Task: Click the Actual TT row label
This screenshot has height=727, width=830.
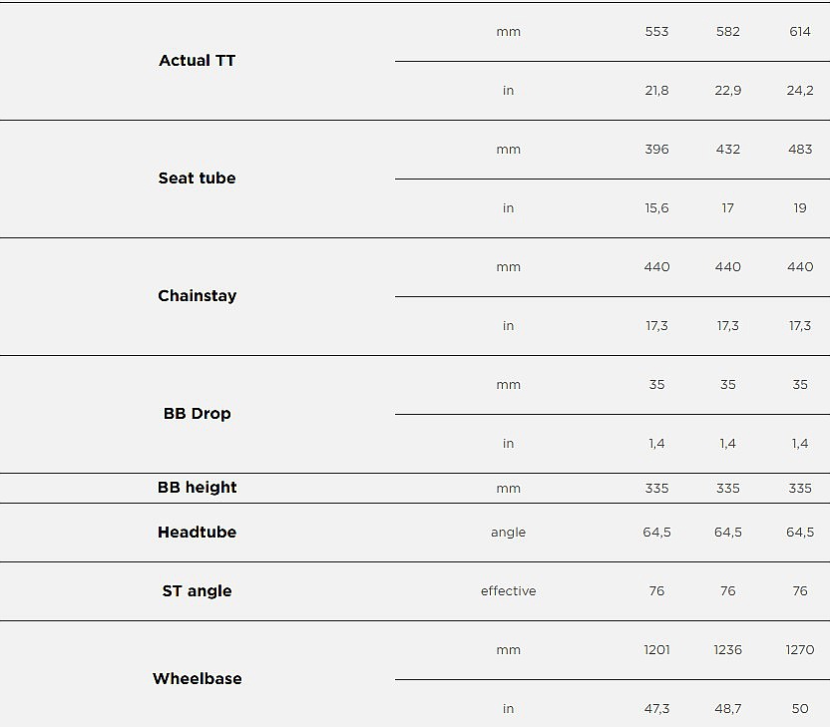Action: 197,61
